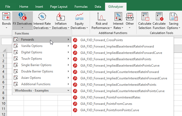The width and height of the screenshot is (182, 116).
Task: Click the fx icon beside Additional Functions
Action: [x=16, y=84]
